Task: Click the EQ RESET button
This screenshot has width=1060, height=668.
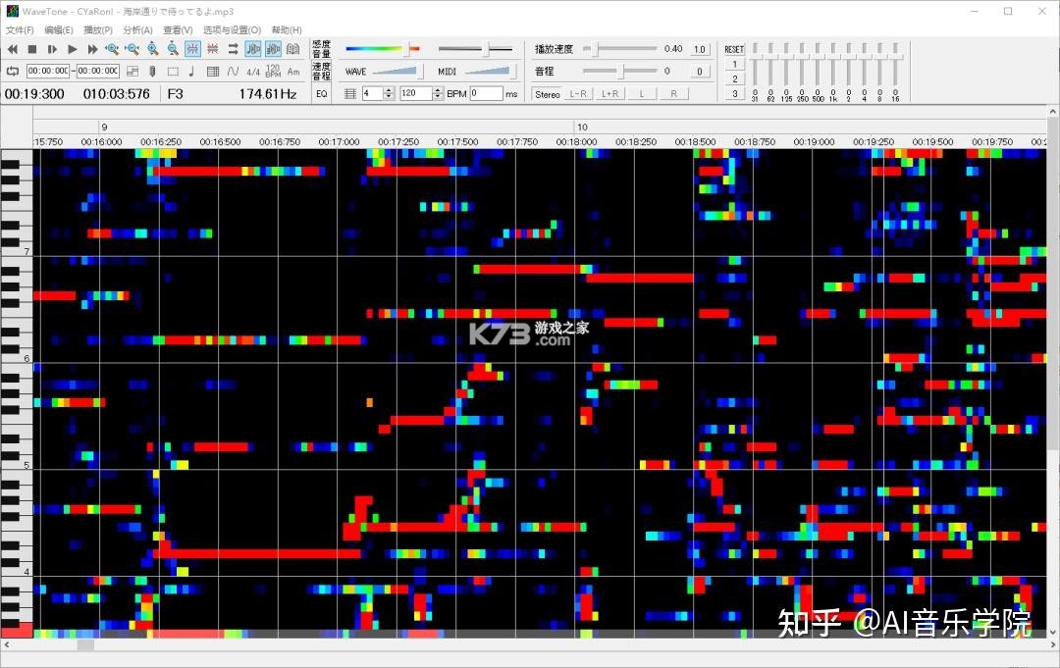Action: coord(734,49)
